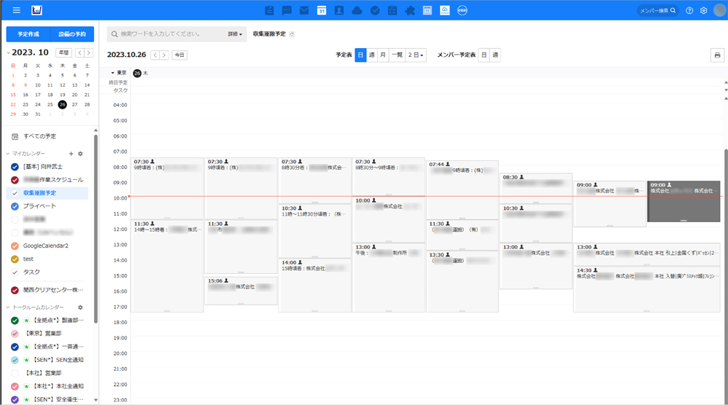728x405 pixels.
Task: Switch schedule to 一覧 view
Action: point(397,55)
